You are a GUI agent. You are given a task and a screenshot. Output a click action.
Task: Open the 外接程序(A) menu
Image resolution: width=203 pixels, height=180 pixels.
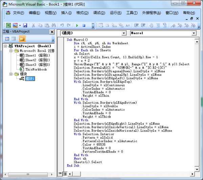(x=152, y=13)
